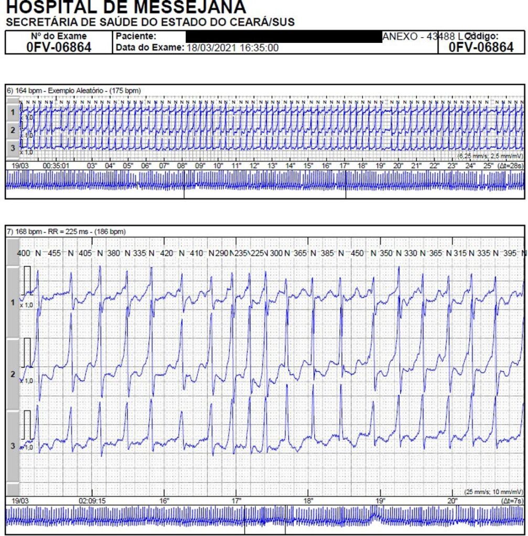Select the RR interval value 235
528x536 pixels.
point(241,253)
